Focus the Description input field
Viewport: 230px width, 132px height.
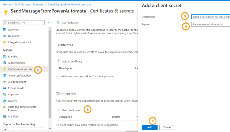211,17
